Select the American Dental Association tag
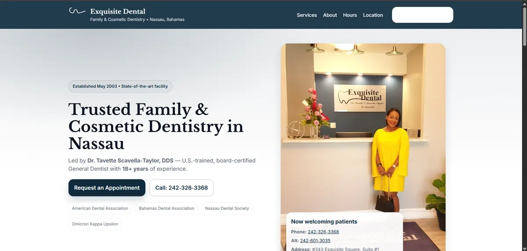Viewport: 527px width, 251px height. coord(100,208)
